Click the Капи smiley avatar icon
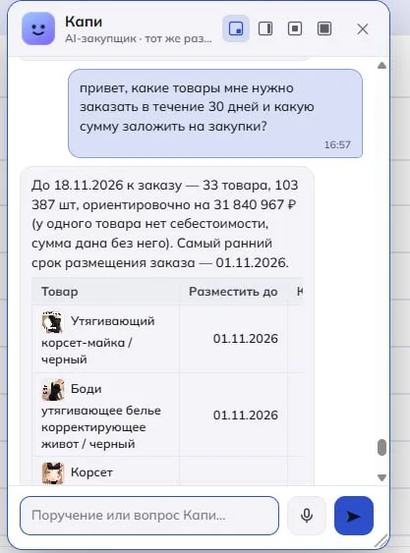410x553 pixels. (x=38, y=28)
